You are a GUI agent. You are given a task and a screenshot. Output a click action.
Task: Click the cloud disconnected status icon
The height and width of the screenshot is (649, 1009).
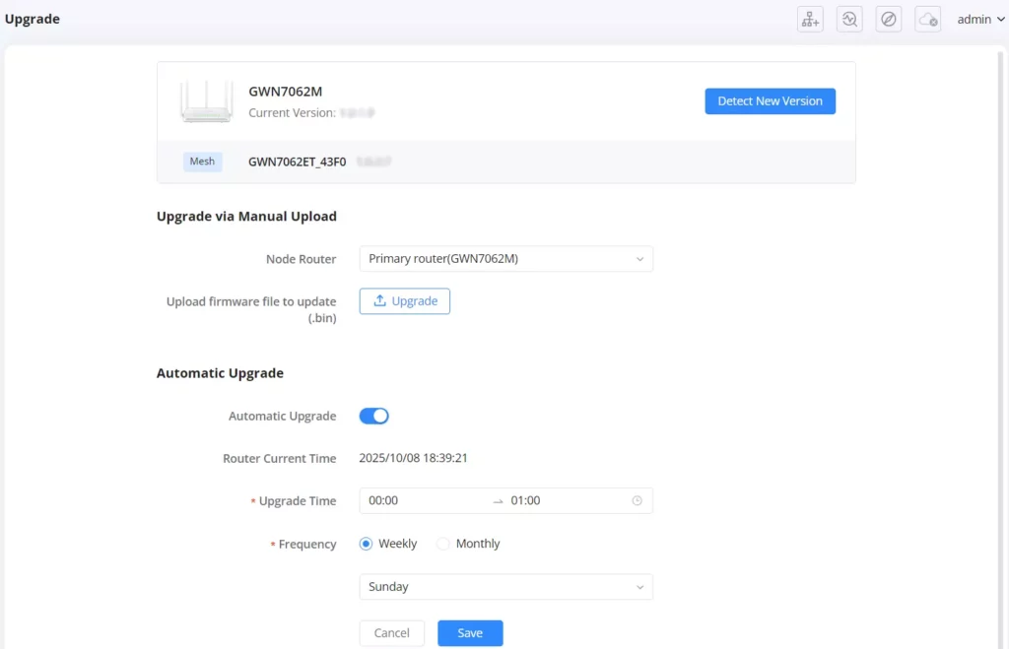tap(928, 20)
